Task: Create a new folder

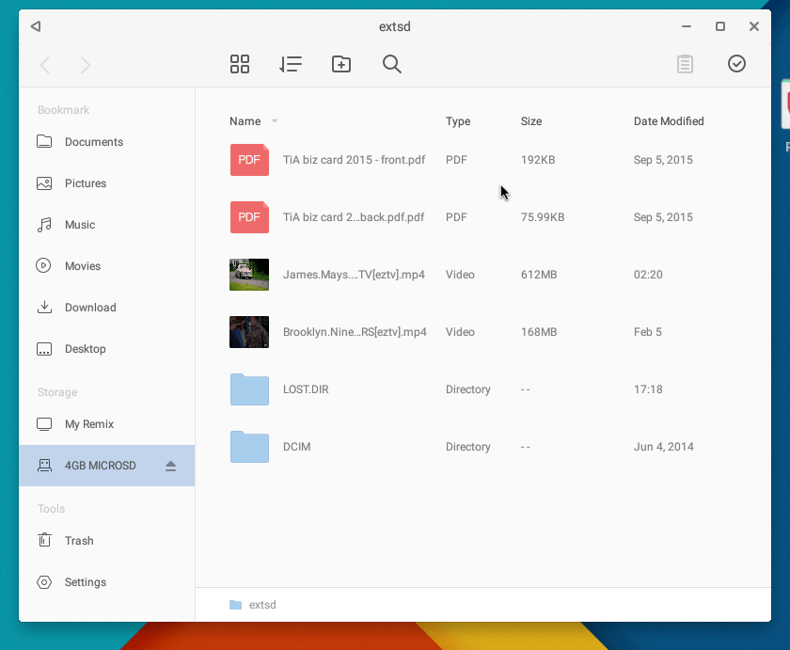Action: 341,64
